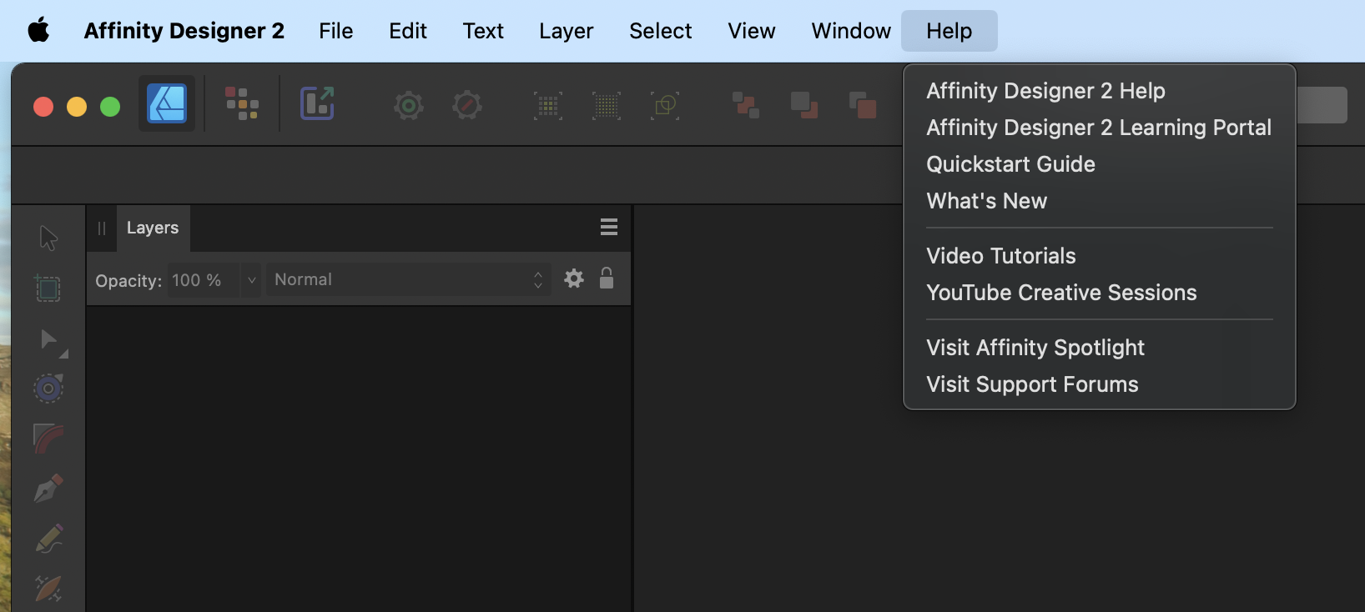
Task: Open the Layer menu
Action: (567, 31)
